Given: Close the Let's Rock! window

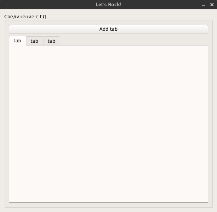Looking at the screenshot, I should pos(212,5).
